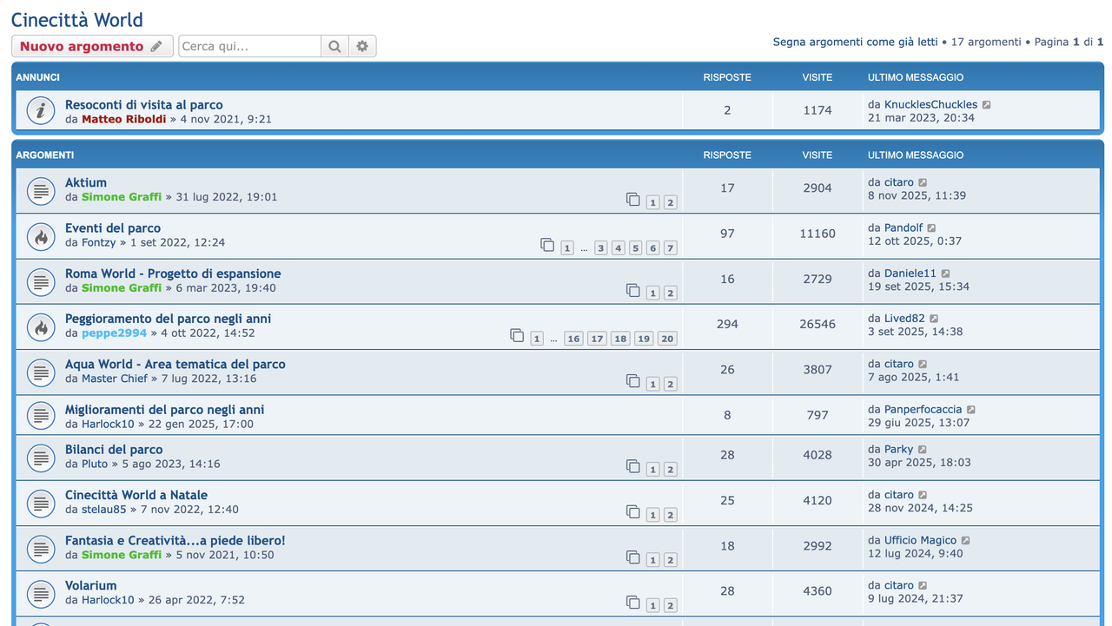
Task: Go to page 1 of Bilanci del parco
Action: 652,470
